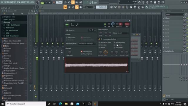Open the envelope/instrument settings tab icon
Screen dimensions: 188x106
coord(72,25)
